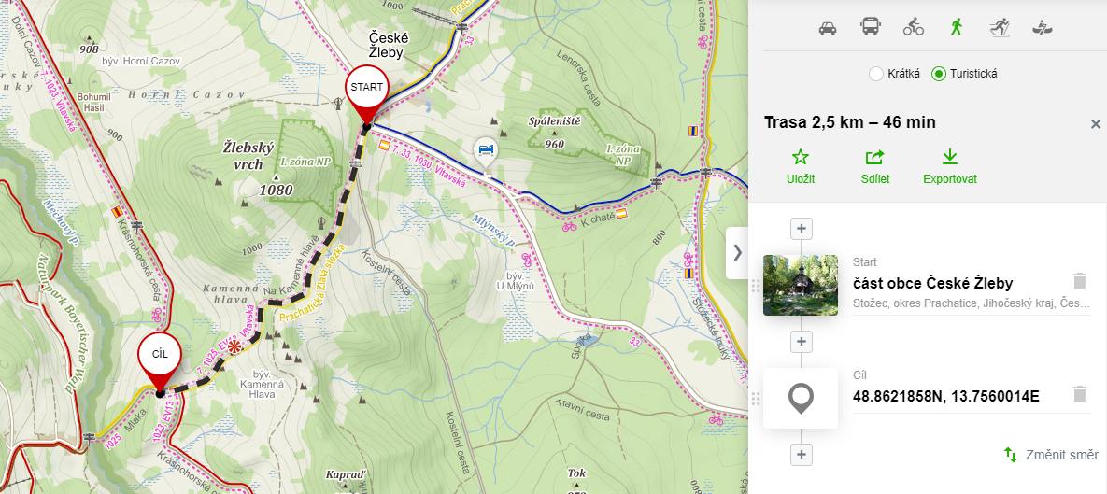Viewport: 1107px width, 494px height.
Task: Share the route with Sdílet
Action: tap(874, 166)
